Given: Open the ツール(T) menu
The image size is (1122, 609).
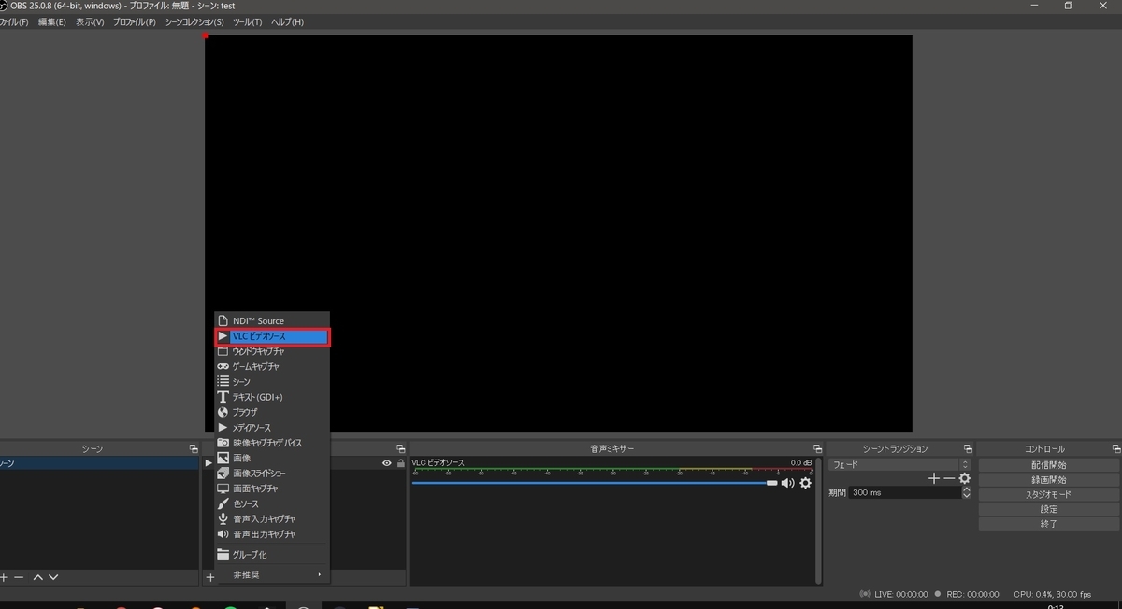Looking at the screenshot, I should tap(247, 21).
